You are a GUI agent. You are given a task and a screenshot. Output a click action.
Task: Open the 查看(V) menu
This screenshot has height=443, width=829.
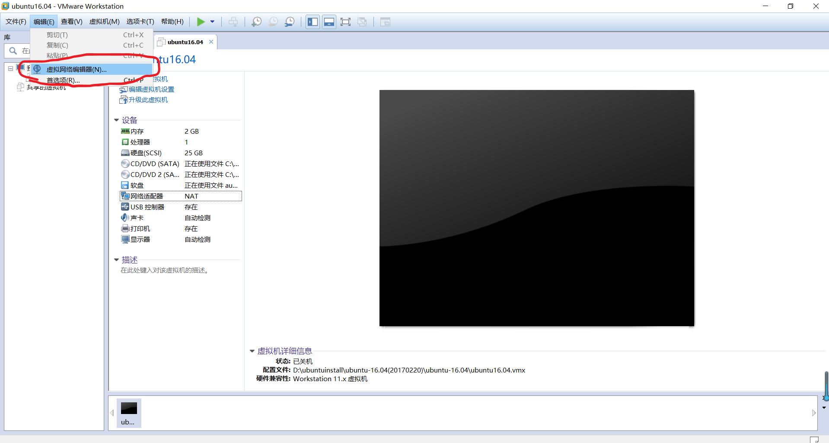coord(72,22)
